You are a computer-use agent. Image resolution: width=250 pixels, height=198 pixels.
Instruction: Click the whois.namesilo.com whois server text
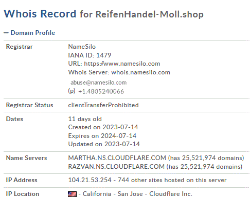pos(140,72)
